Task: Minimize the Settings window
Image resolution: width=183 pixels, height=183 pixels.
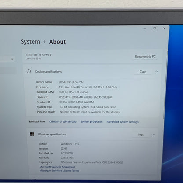Action: pos(145,29)
